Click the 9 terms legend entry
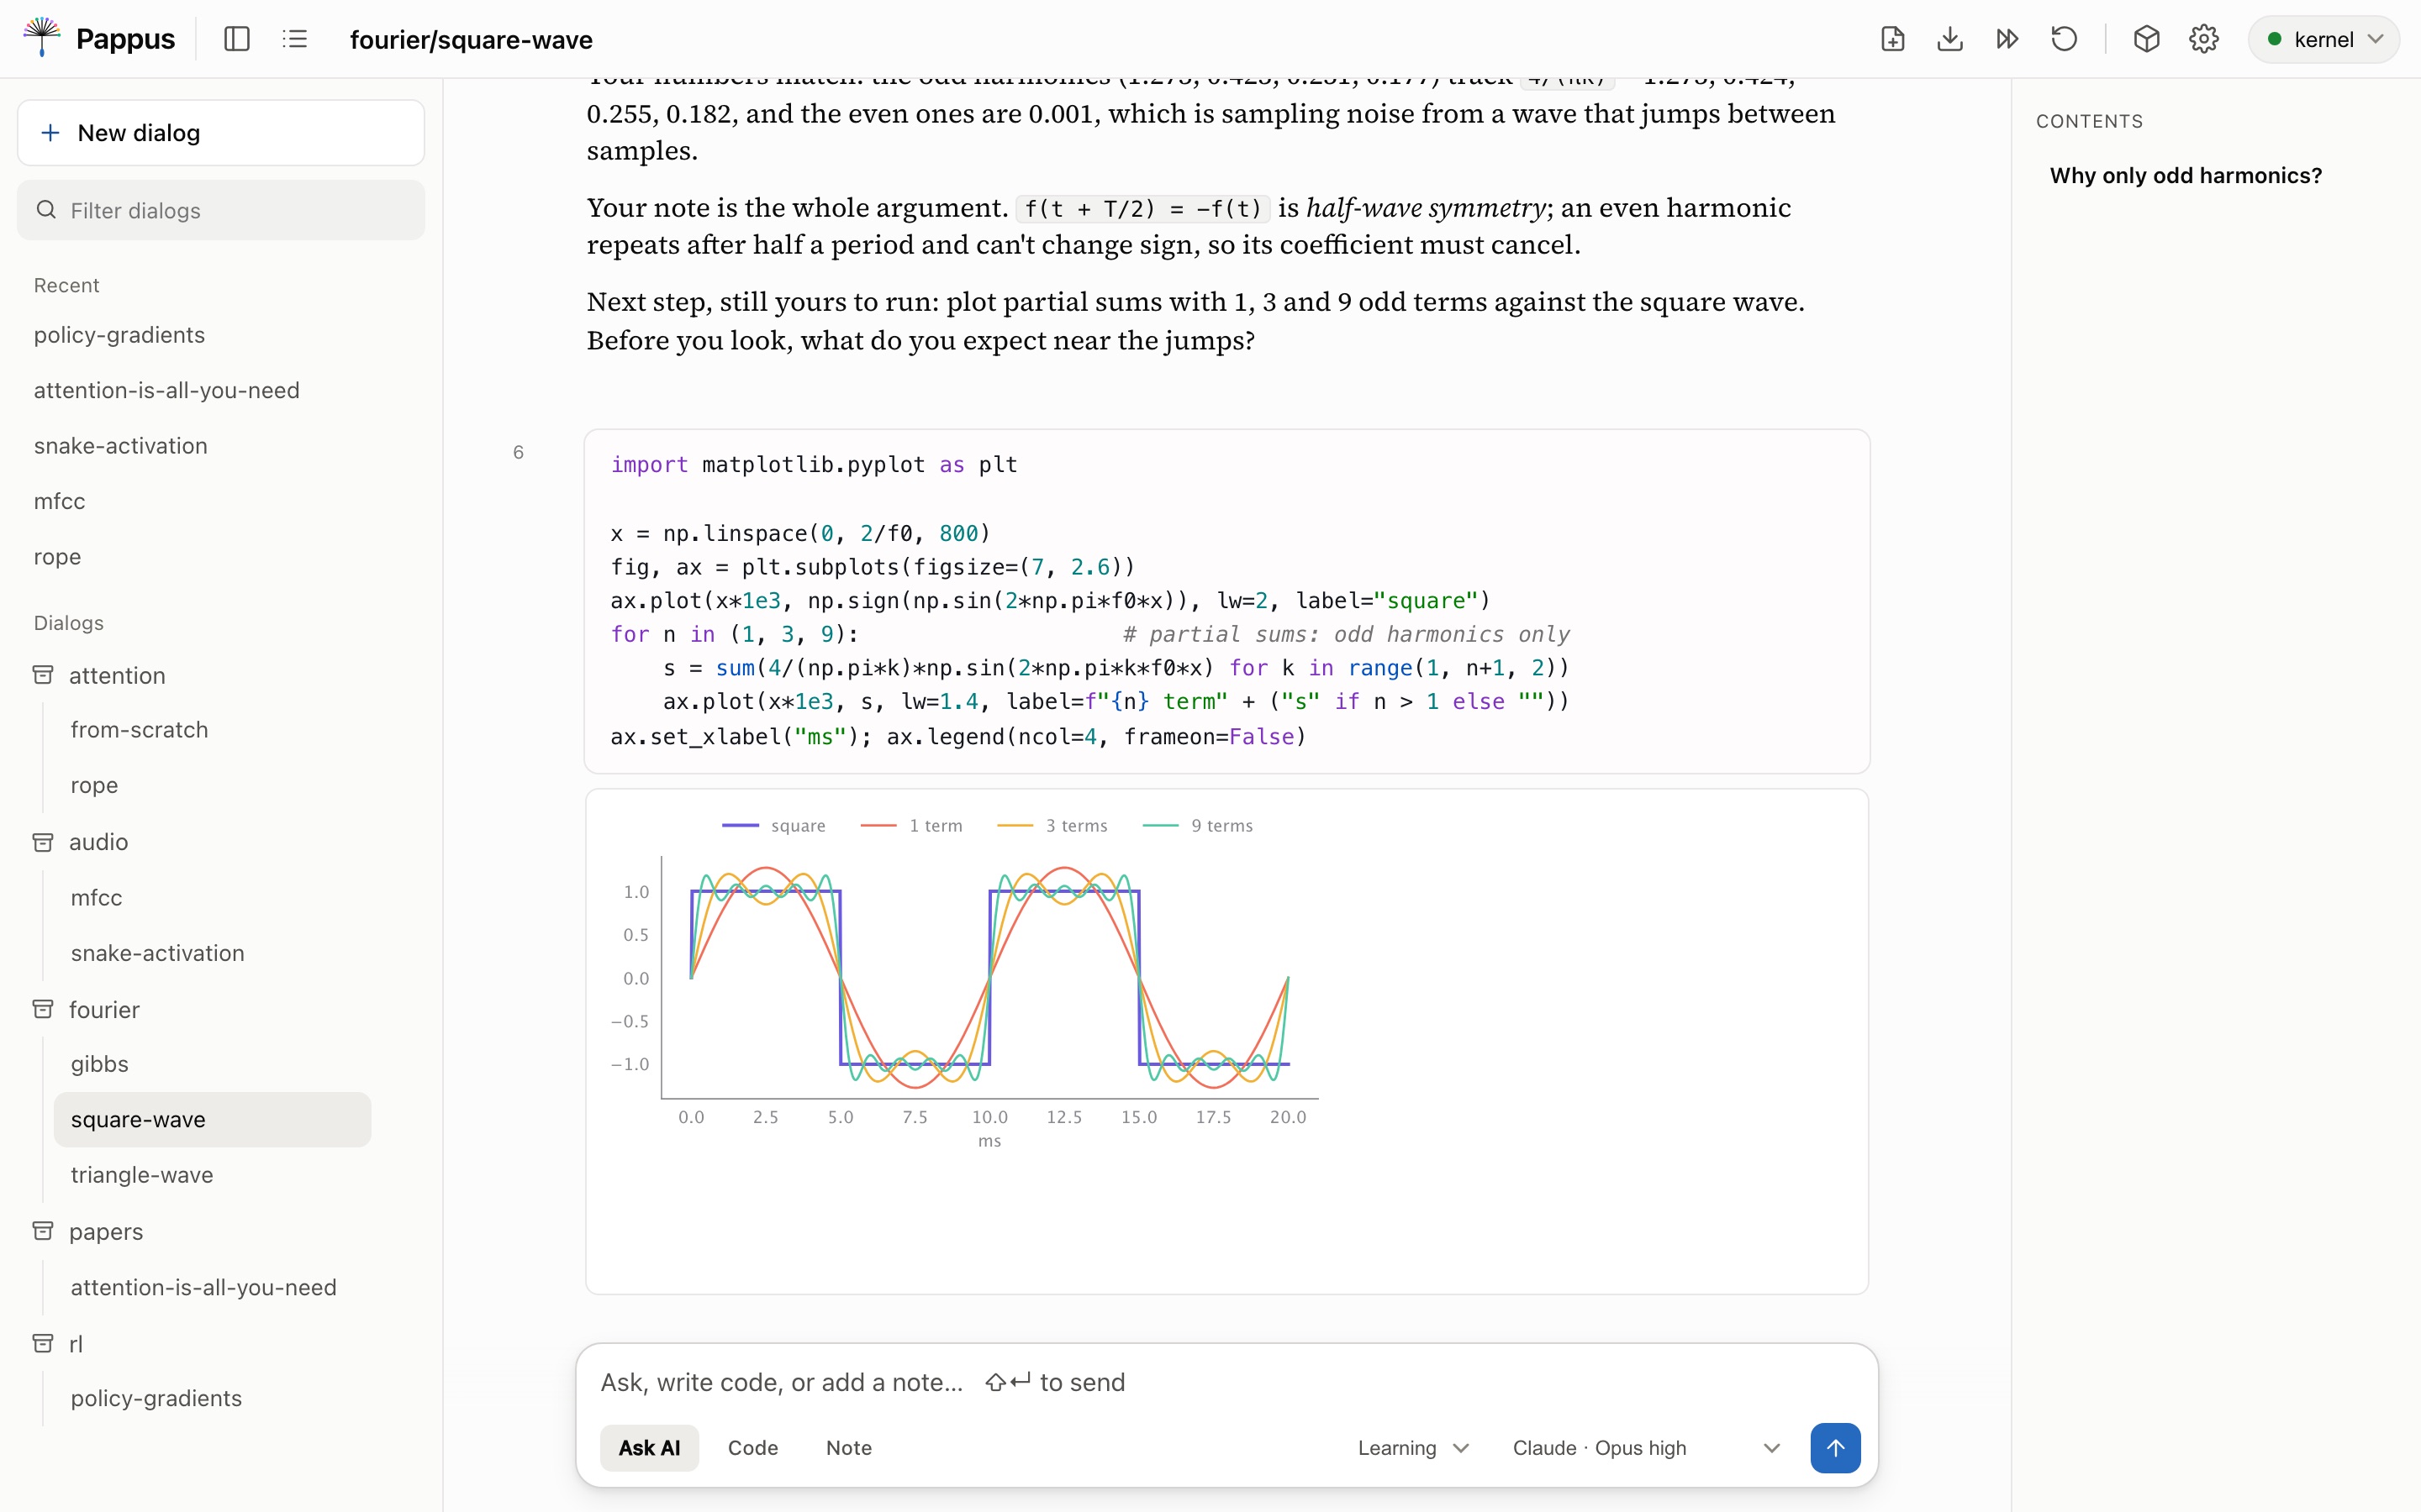 click(1198, 825)
